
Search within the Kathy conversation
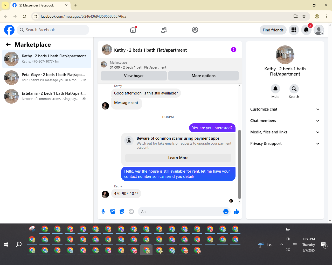(x=294, y=89)
